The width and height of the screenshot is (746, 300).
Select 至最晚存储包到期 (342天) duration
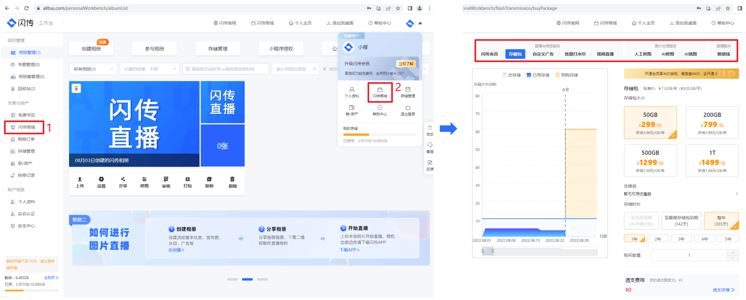(681, 221)
